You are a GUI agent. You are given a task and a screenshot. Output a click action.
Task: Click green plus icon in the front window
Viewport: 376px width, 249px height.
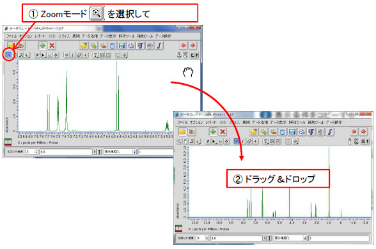[213, 132]
